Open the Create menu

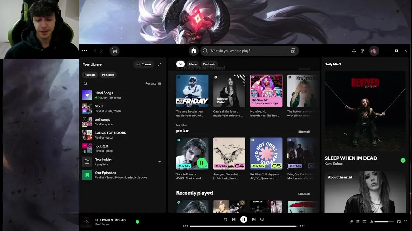pos(144,64)
